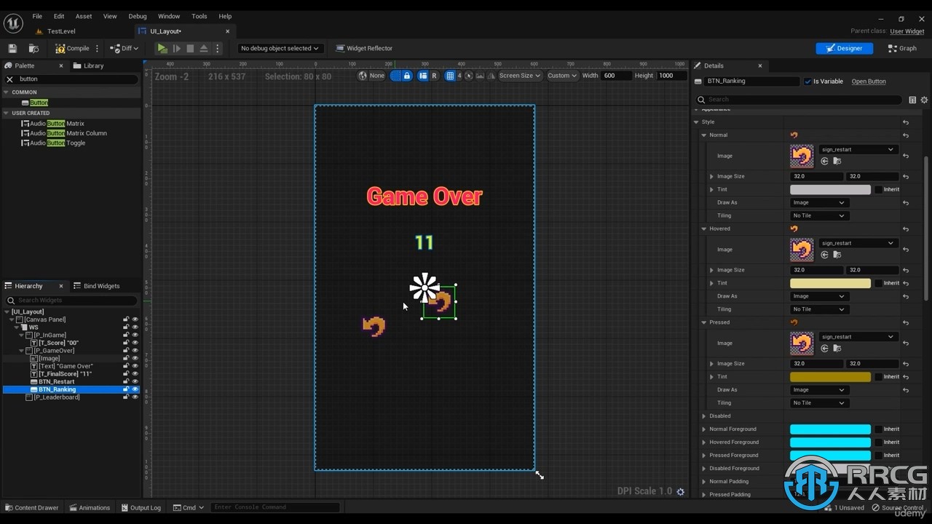Open the Edit menu
The height and width of the screenshot is (524, 932).
[x=59, y=16]
